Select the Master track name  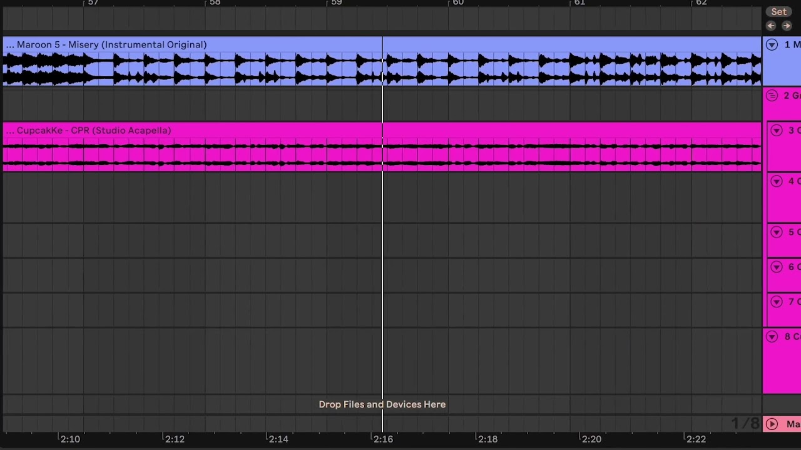[793, 424]
